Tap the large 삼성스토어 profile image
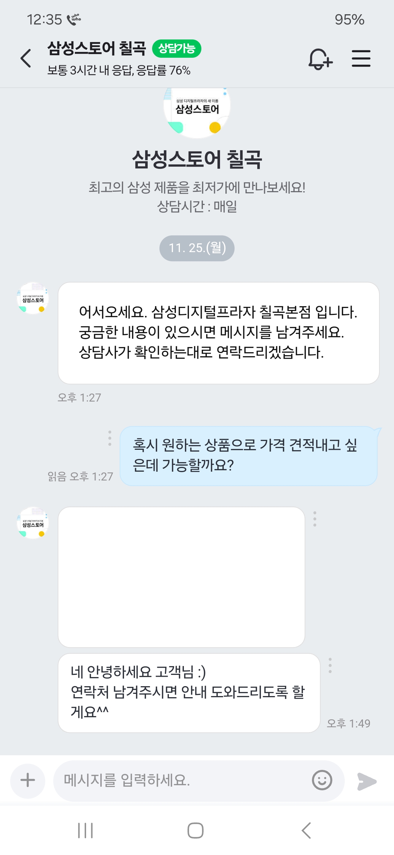Viewport: 394px width, 855px height. [197, 111]
